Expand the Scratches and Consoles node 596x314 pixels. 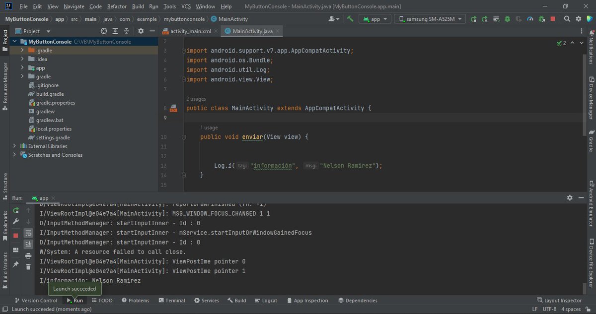coord(15,155)
